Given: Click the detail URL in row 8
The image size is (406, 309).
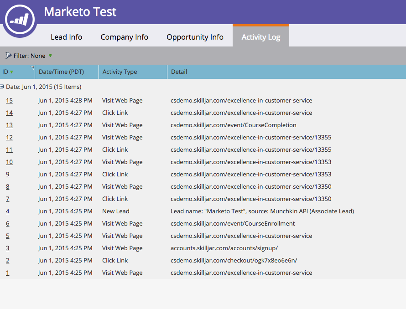Looking at the screenshot, I should pyautogui.click(x=251, y=186).
